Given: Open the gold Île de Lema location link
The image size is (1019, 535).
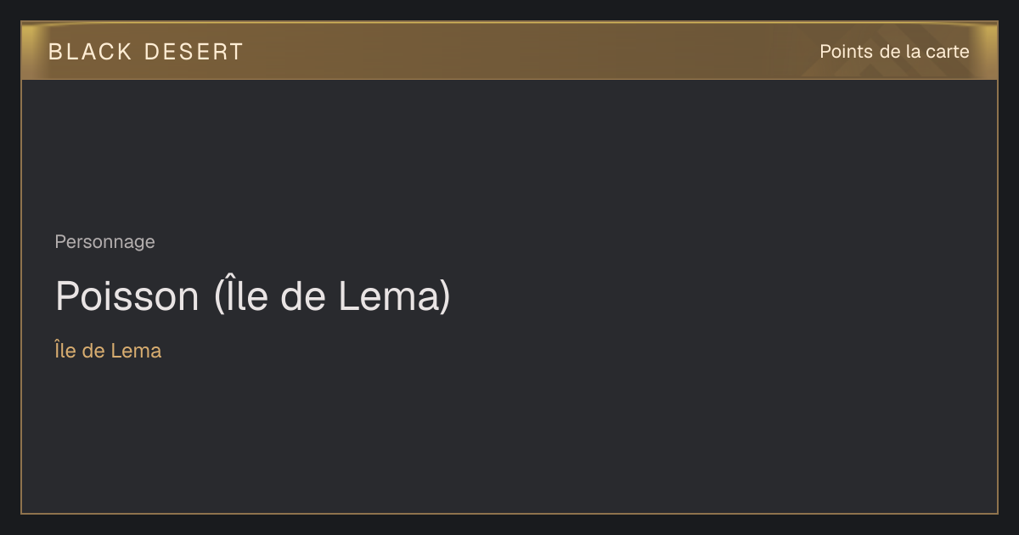Looking at the screenshot, I should click(x=108, y=350).
